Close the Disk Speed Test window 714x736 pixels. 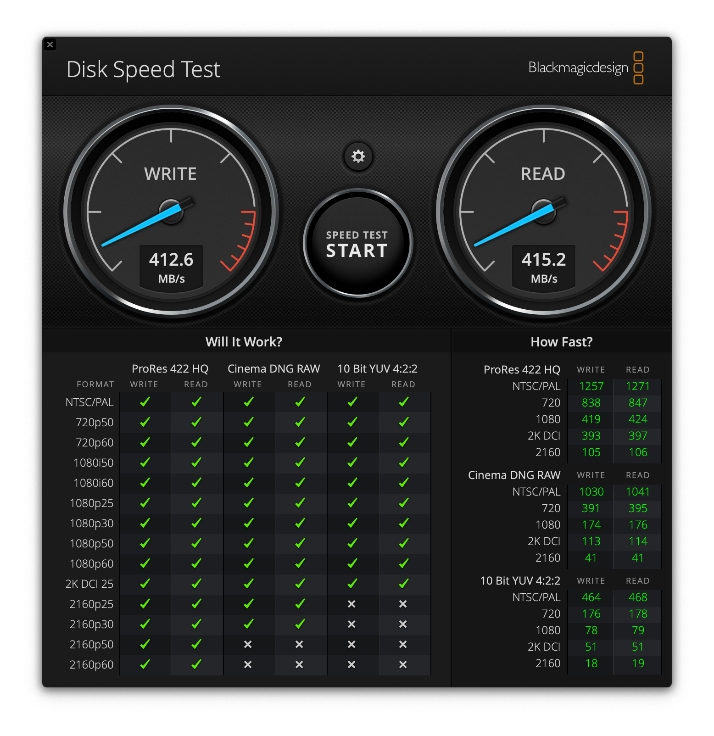click(50, 45)
